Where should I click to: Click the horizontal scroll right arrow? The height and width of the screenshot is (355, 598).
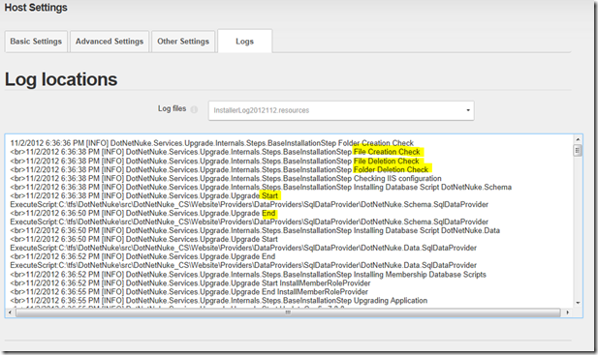[x=568, y=312]
